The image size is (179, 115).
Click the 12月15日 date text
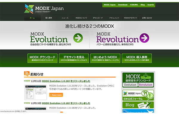tap(36, 103)
